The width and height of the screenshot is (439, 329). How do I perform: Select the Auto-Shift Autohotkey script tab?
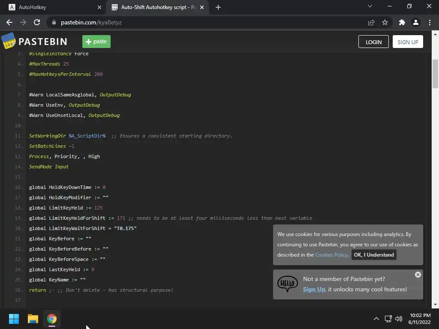click(x=157, y=7)
